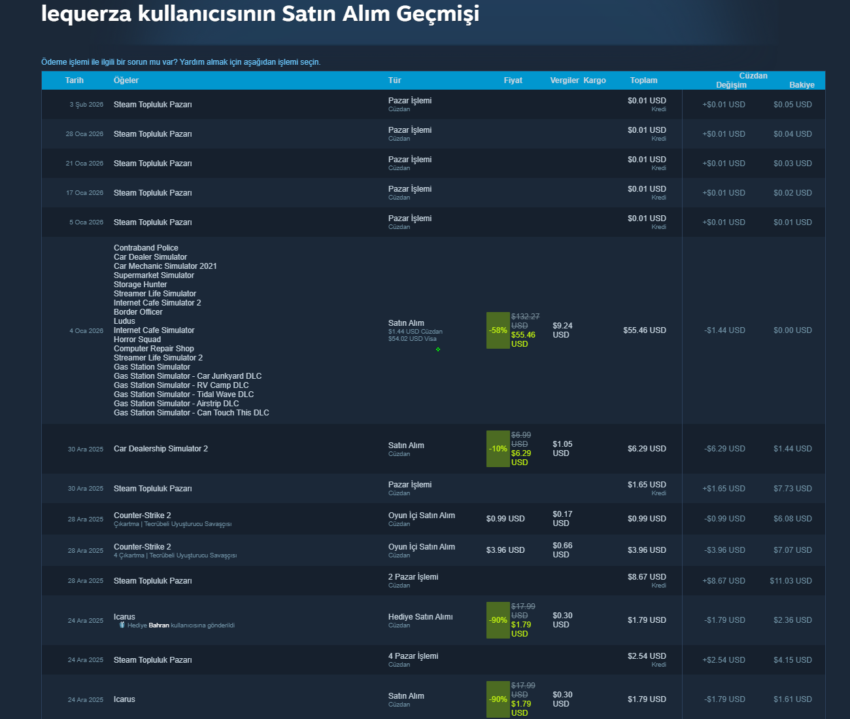Click the Bahran username
Screen dimensions: 850x719
159,625
